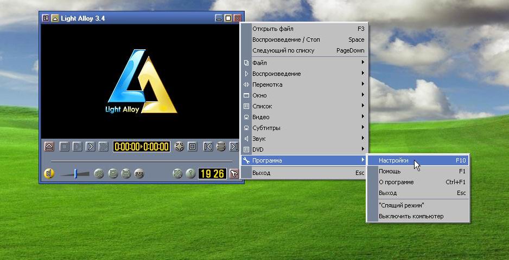
Task: Select 'Открыть файл' menu entry
Action: tap(304, 29)
